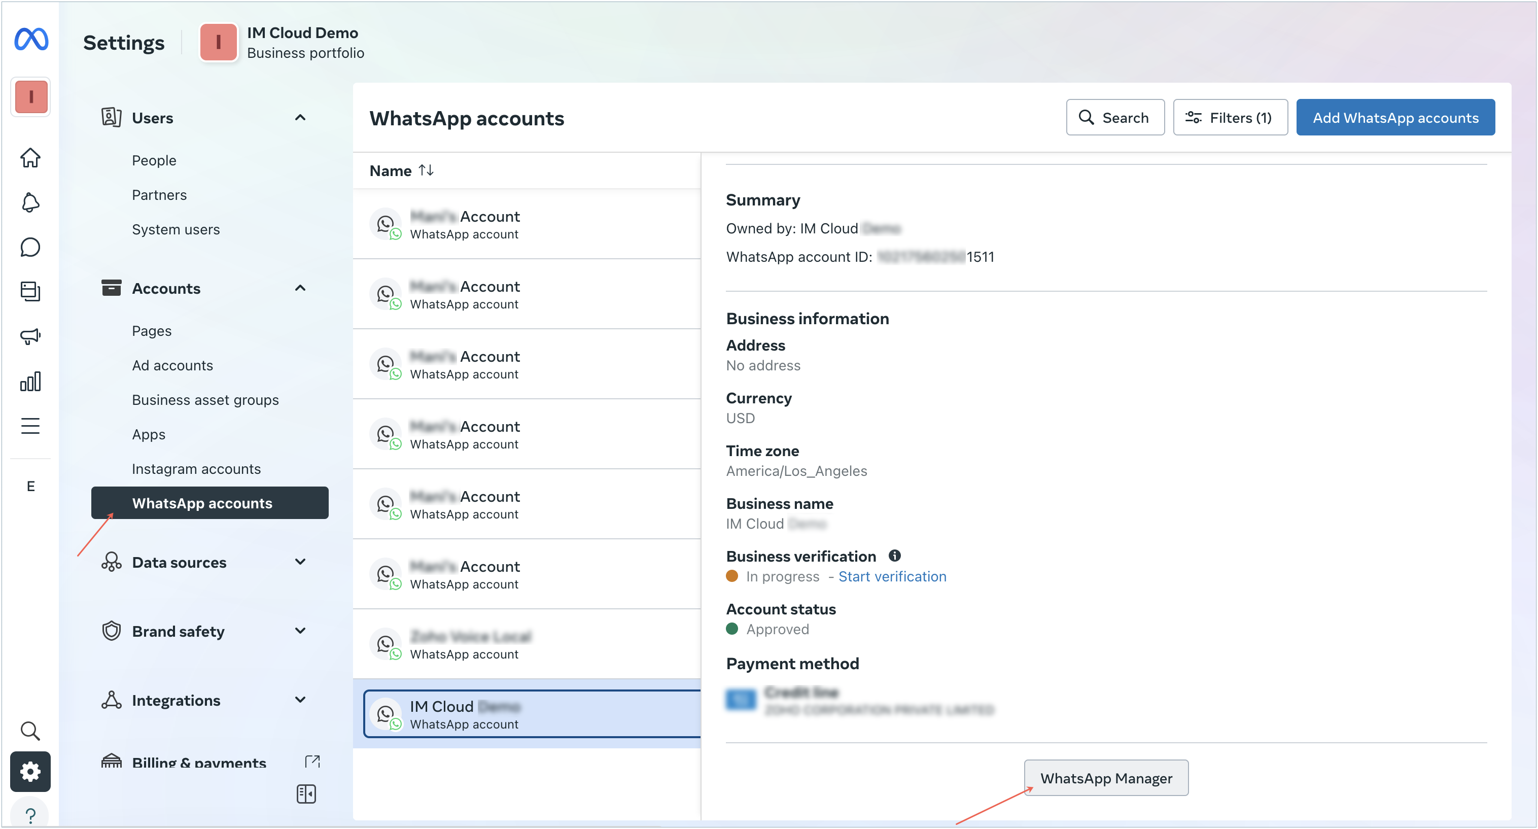Click the Data sources section icon
1538x829 pixels.
(111, 562)
